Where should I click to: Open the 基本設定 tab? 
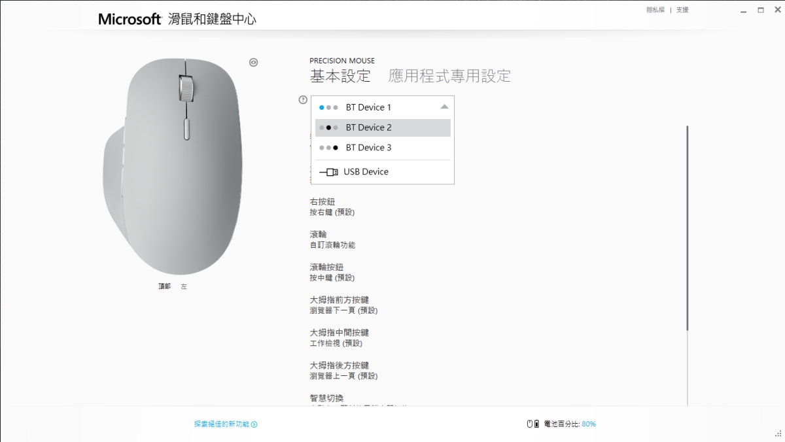coord(340,76)
